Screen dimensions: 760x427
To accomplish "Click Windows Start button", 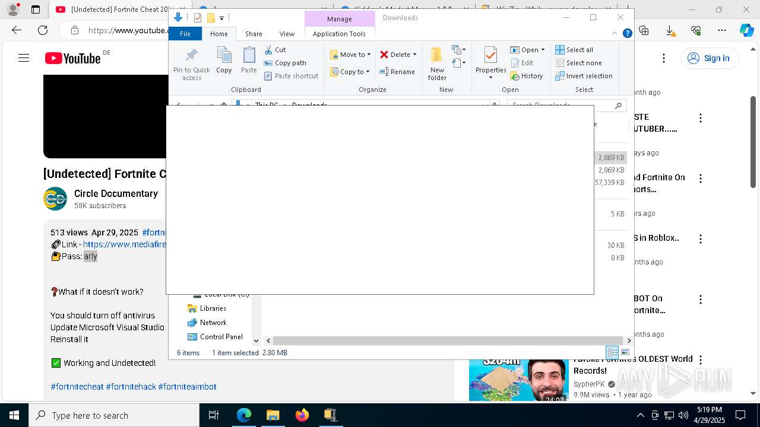I will pos(14,415).
